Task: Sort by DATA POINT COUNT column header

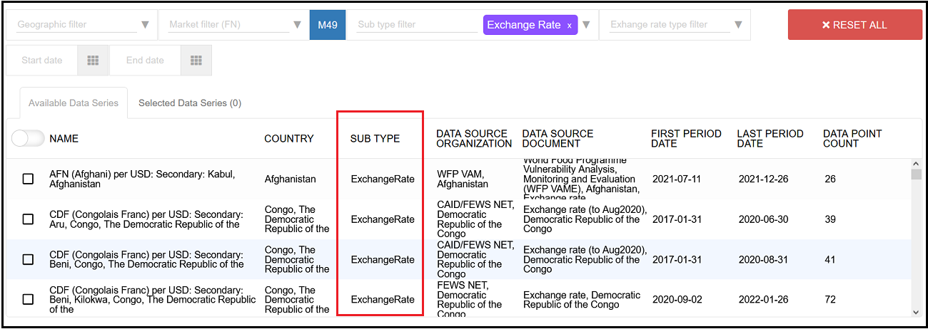Action: [852, 138]
